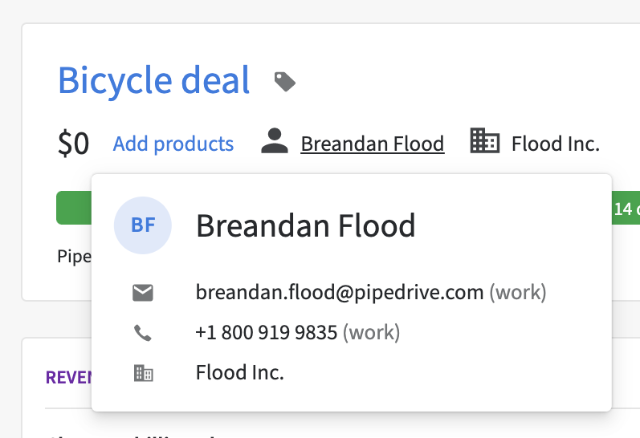Select the first green pipeline stage
The width and height of the screenshot is (640, 438).
pos(74,208)
